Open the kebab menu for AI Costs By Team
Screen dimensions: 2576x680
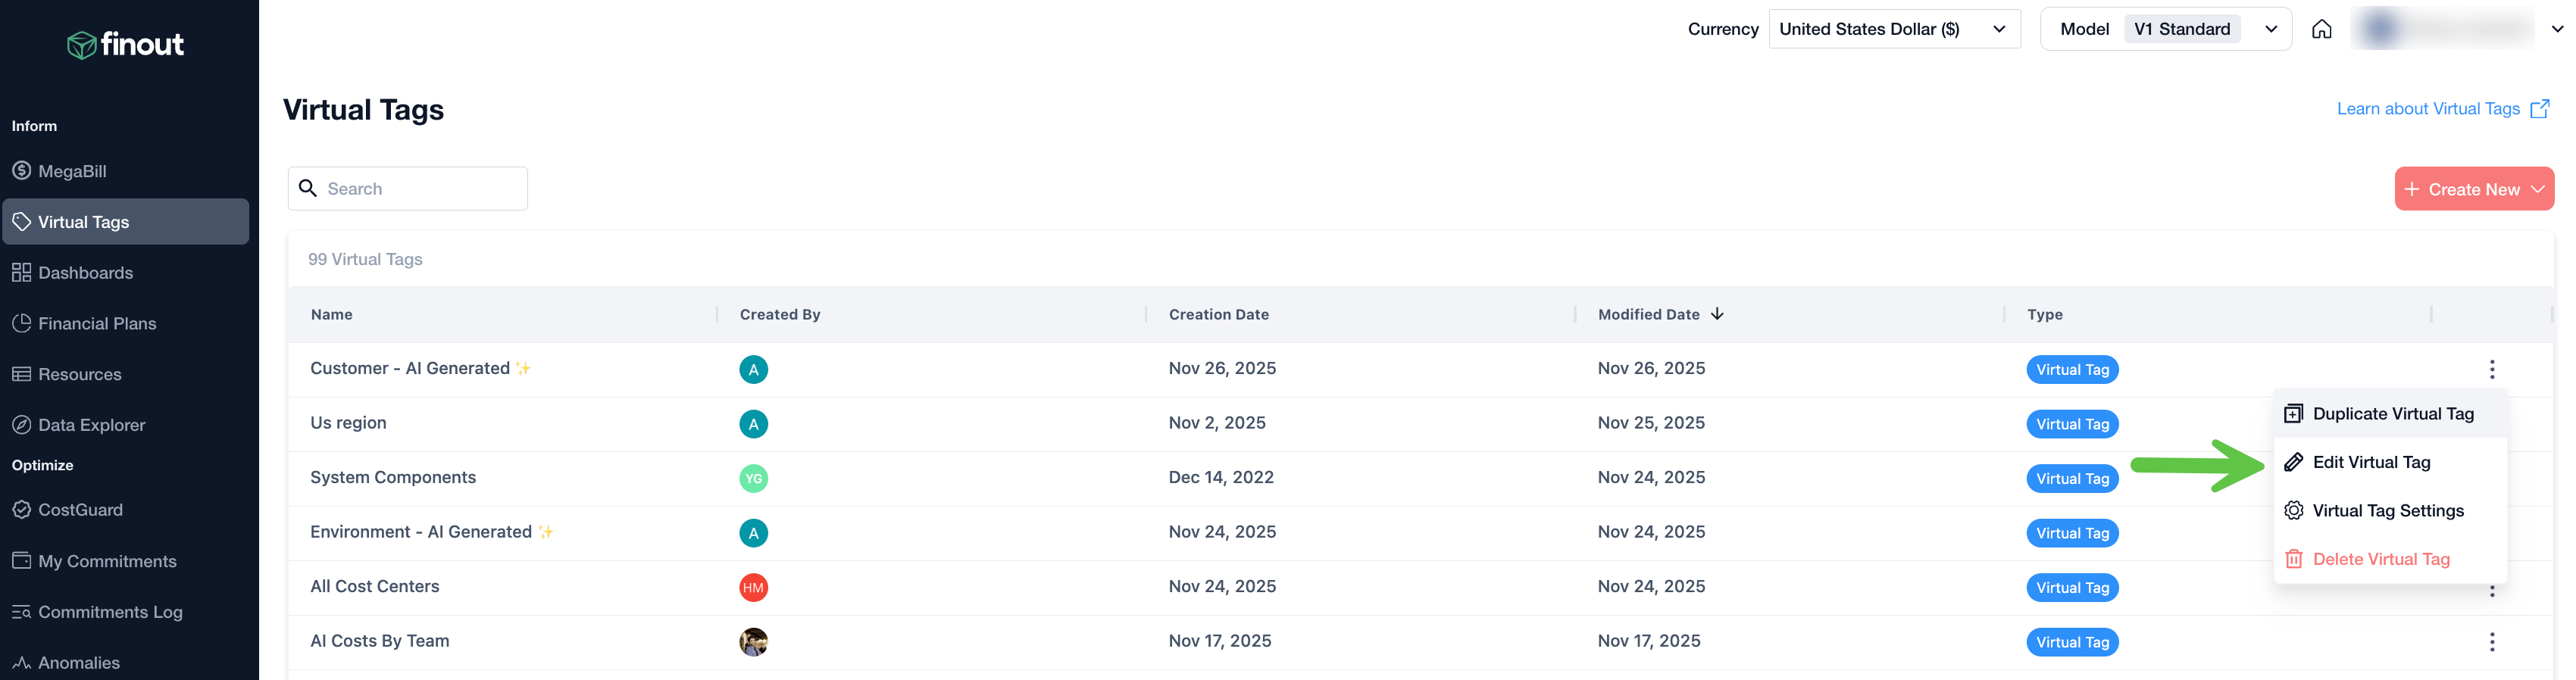click(2491, 642)
